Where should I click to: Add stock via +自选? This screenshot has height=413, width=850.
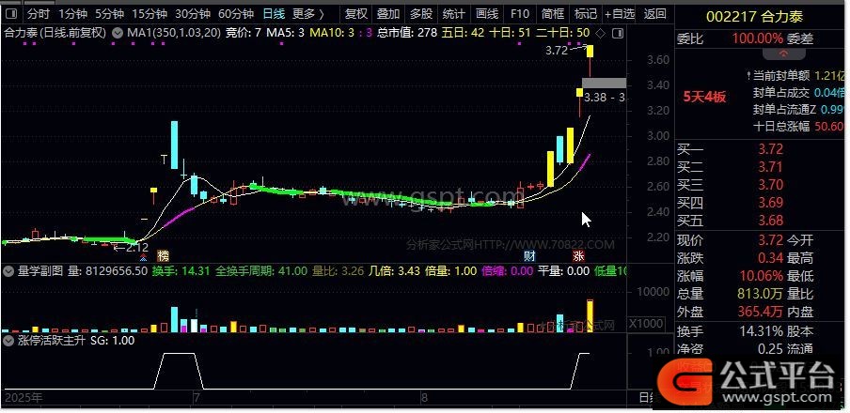620,13
